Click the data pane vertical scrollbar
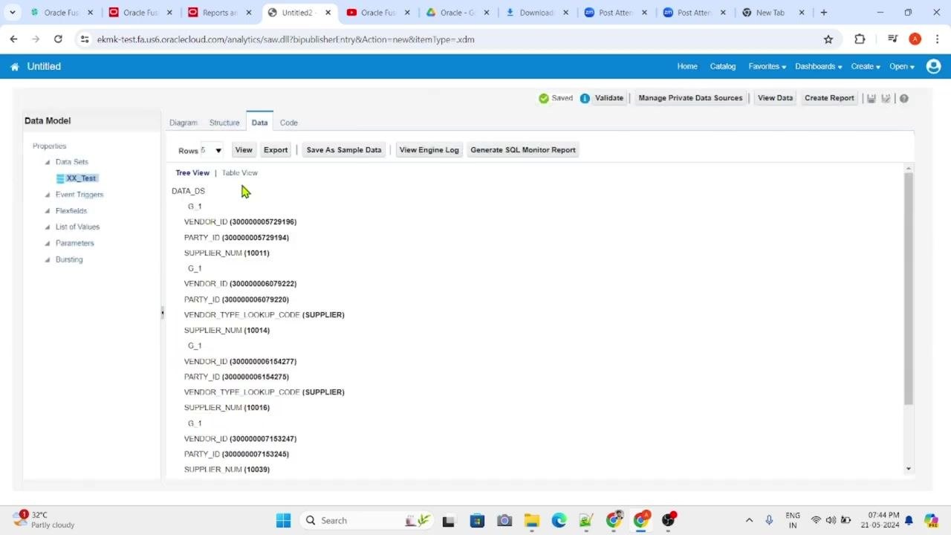 (908, 288)
